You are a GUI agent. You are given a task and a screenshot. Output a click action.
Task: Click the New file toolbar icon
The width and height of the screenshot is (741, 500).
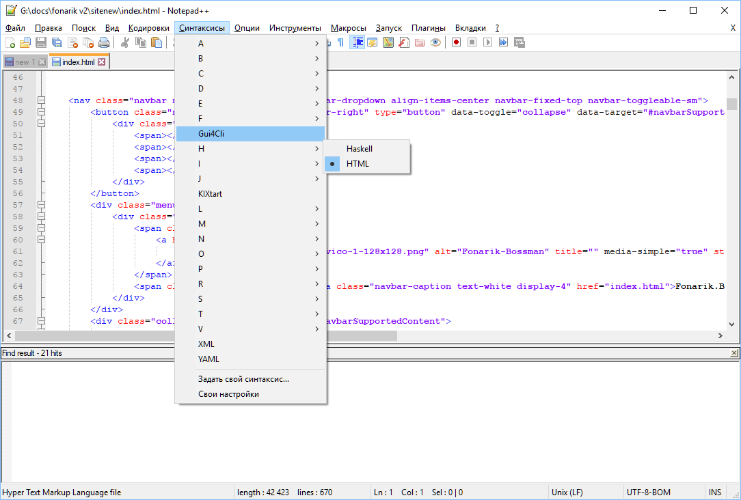point(10,42)
